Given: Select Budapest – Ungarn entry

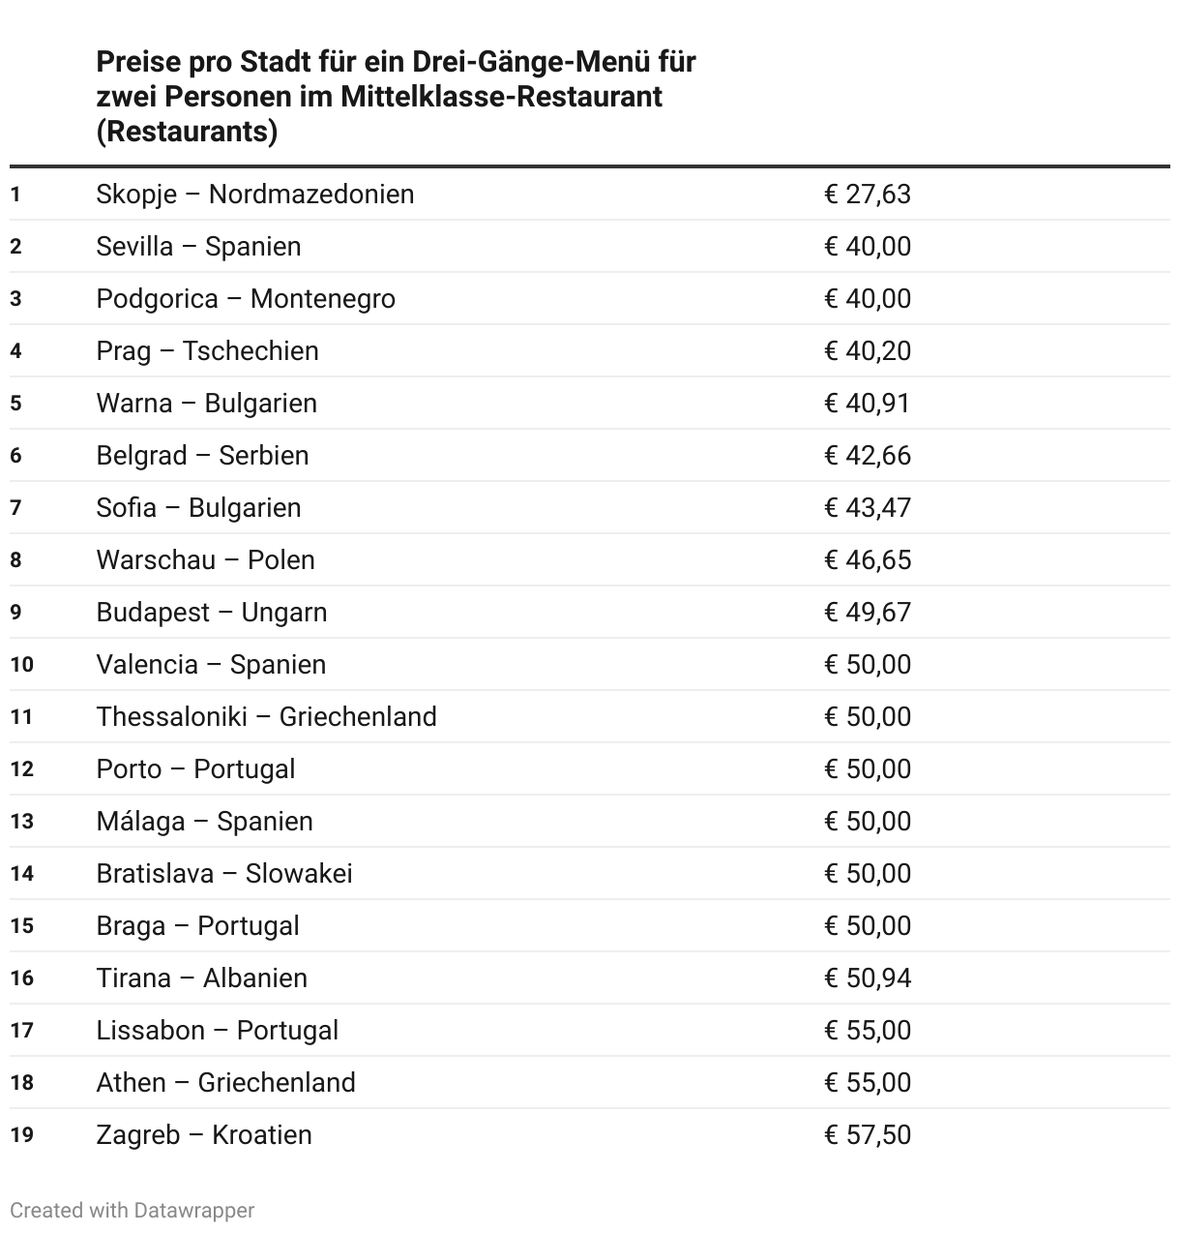Looking at the screenshot, I should 212,613.
